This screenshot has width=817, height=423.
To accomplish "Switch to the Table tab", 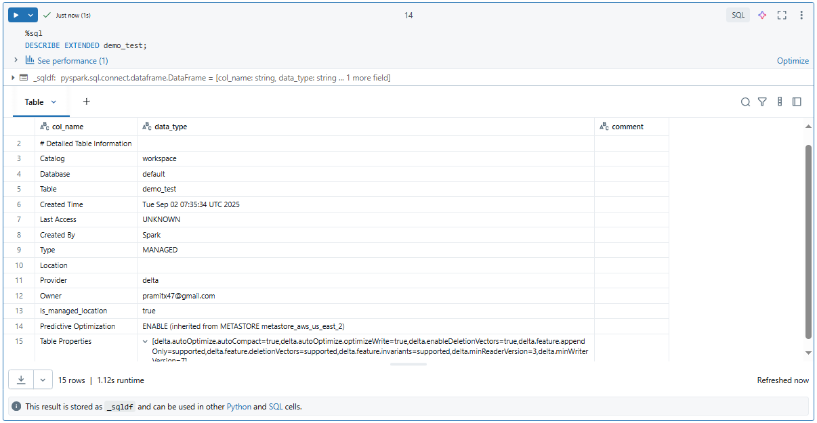I will 34,102.
